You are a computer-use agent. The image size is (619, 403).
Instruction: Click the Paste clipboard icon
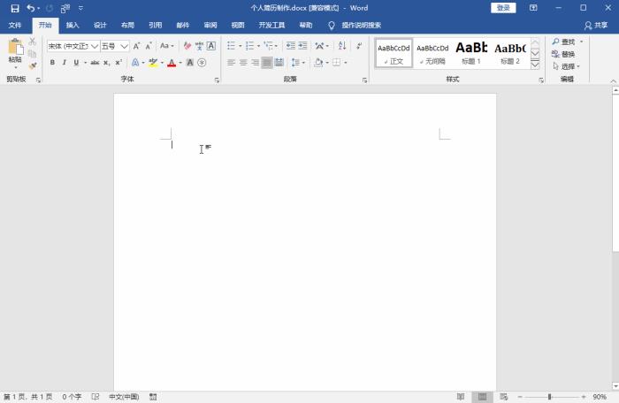[x=15, y=49]
